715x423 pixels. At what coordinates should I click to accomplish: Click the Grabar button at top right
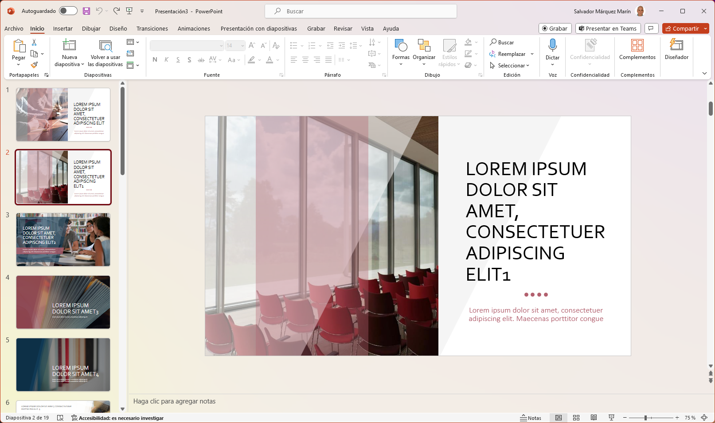[x=555, y=28]
